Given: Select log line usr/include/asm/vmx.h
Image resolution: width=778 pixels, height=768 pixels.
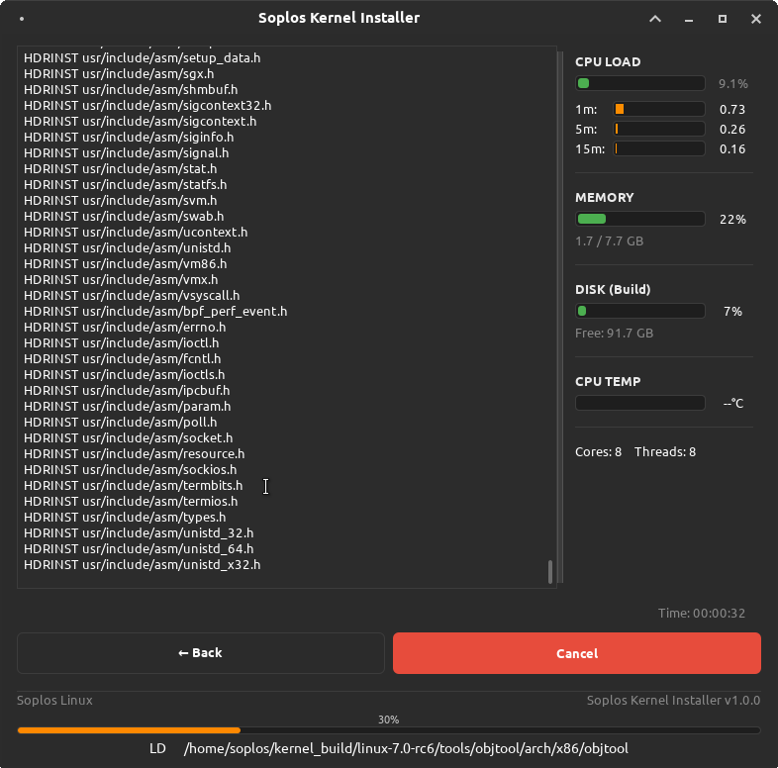Looking at the screenshot, I should coord(121,280).
